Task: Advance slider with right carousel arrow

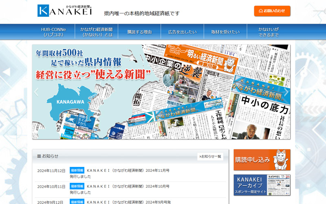Action: click(286, 92)
